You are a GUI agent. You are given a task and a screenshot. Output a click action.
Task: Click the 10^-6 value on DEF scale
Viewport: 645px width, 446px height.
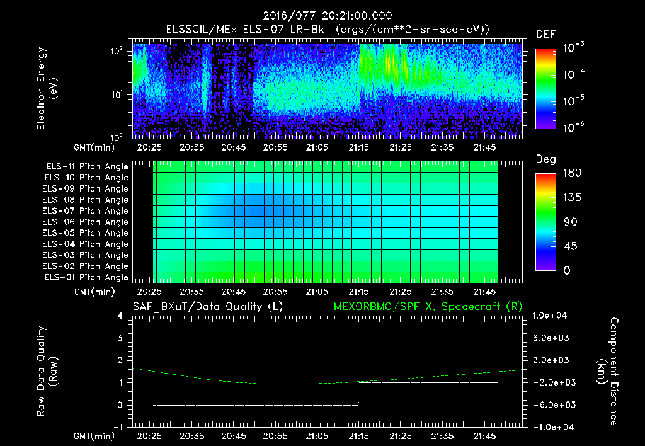point(574,127)
